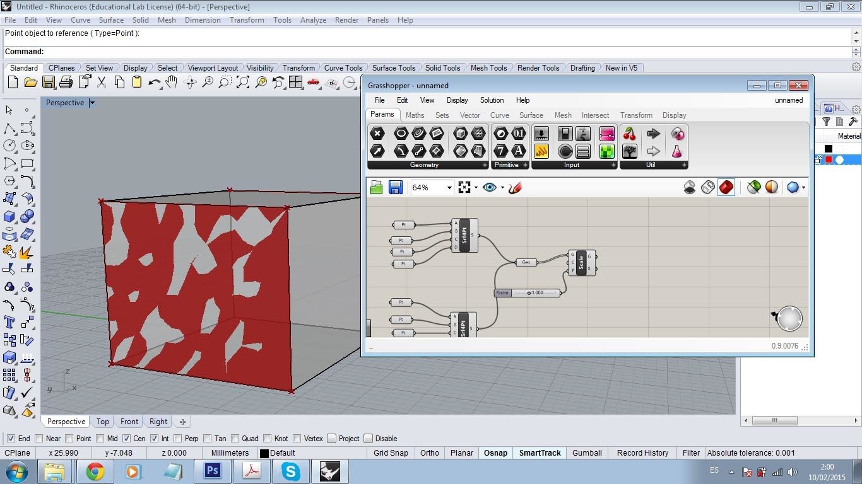Add the Gradient component from Input panel
The width and height of the screenshot is (862, 484).
(x=606, y=133)
